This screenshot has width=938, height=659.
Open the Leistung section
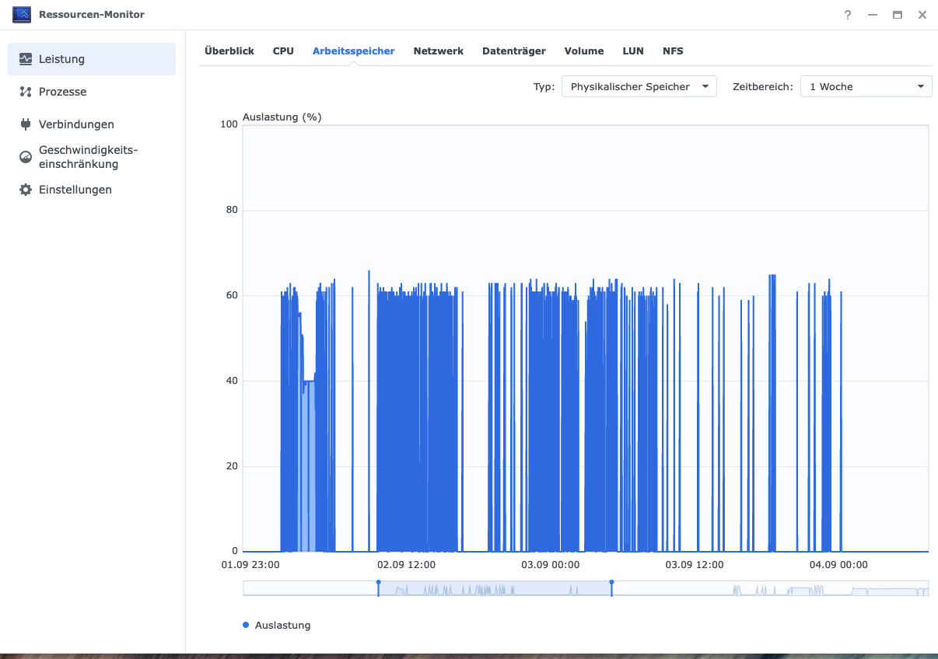pyautogui.click(x=92, y=59)
